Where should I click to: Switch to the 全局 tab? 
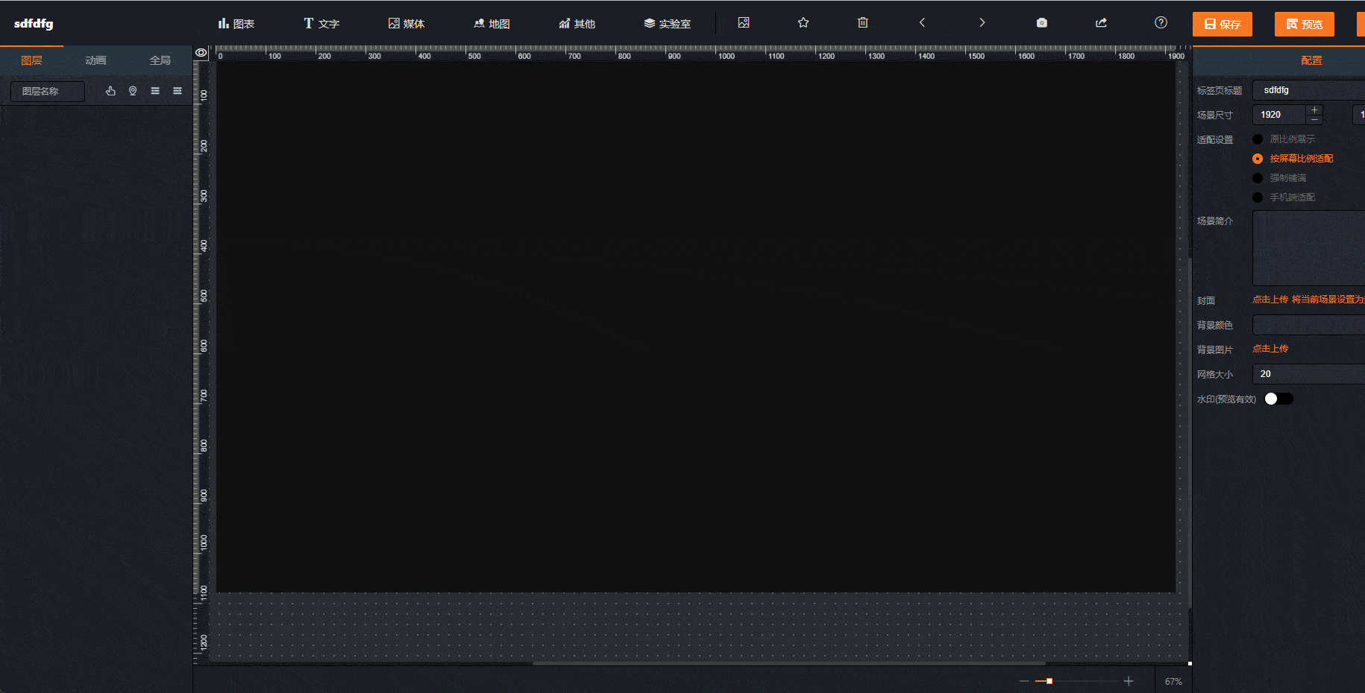click(x=160, y=60)
